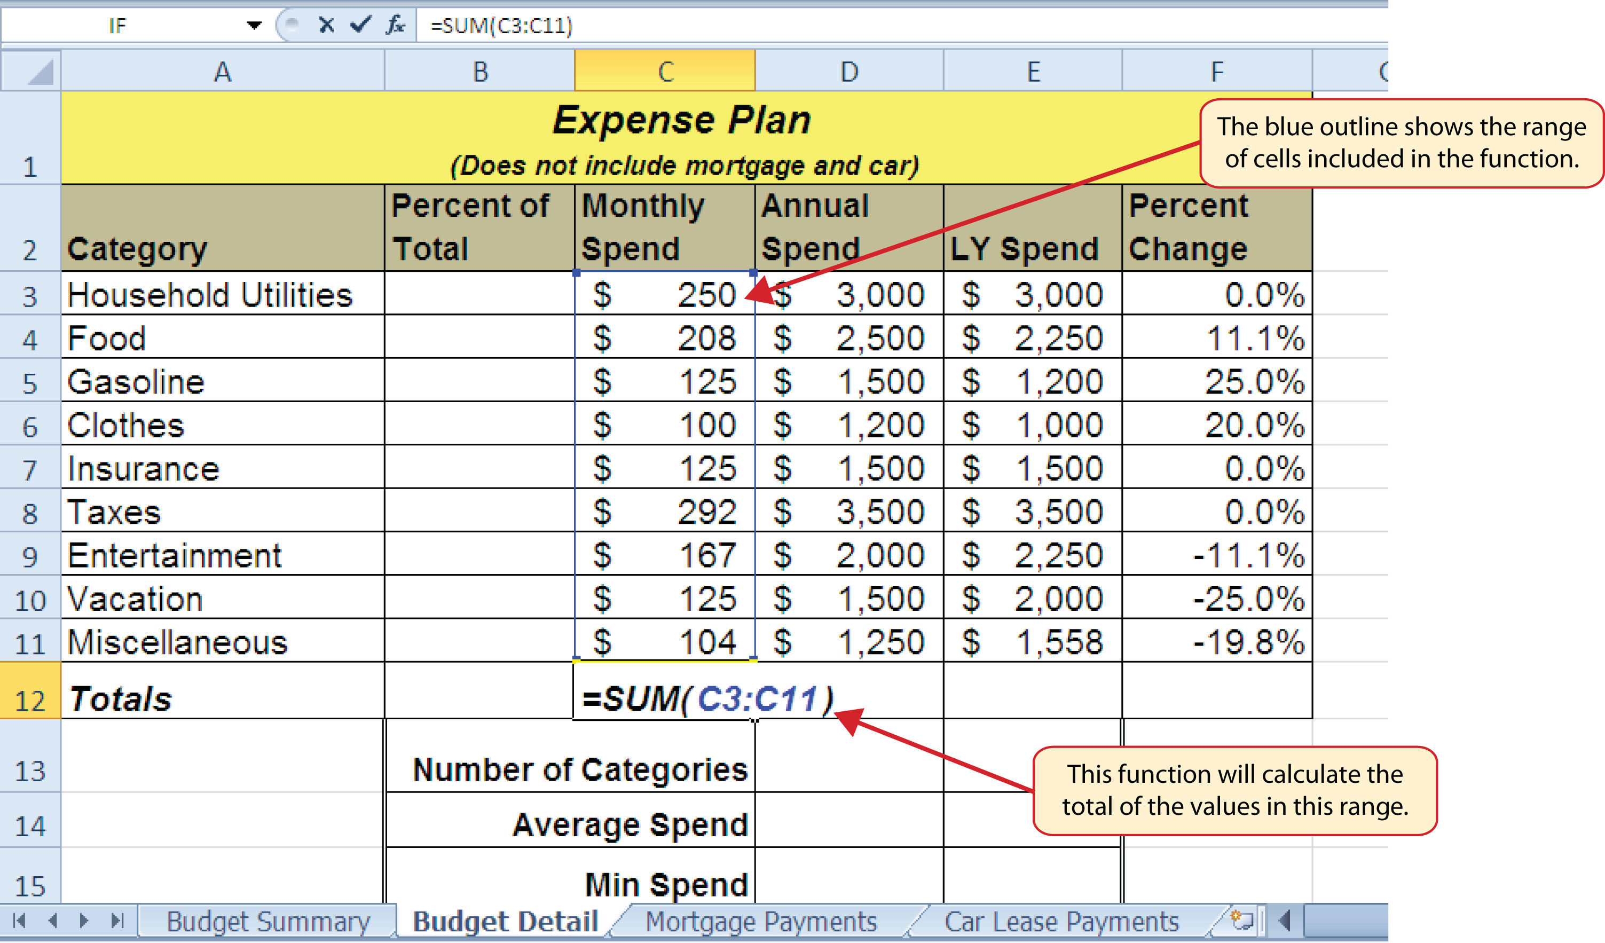
Task: Click the Insert Worksheet tab icon
Action: tap(1241, 920)
